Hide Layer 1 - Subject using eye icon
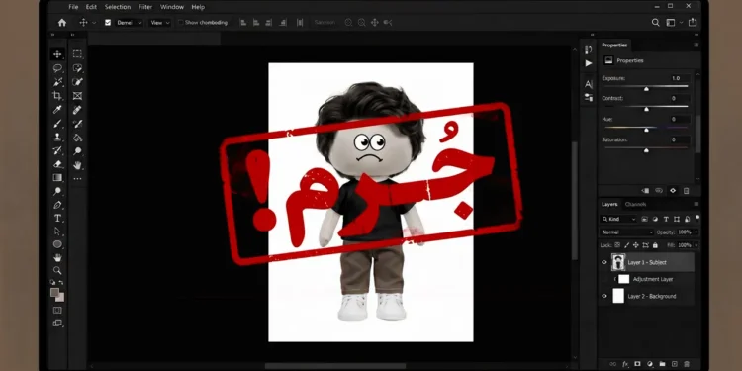742x371 pixels. [604, 262]
